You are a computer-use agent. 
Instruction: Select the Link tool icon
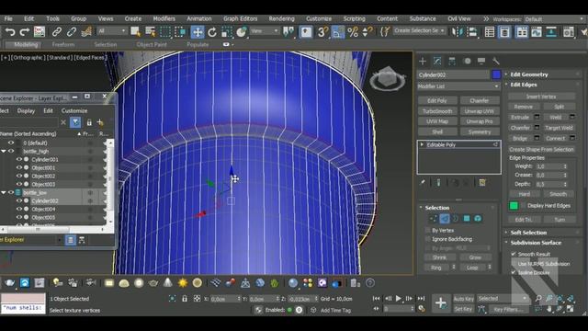57,32
